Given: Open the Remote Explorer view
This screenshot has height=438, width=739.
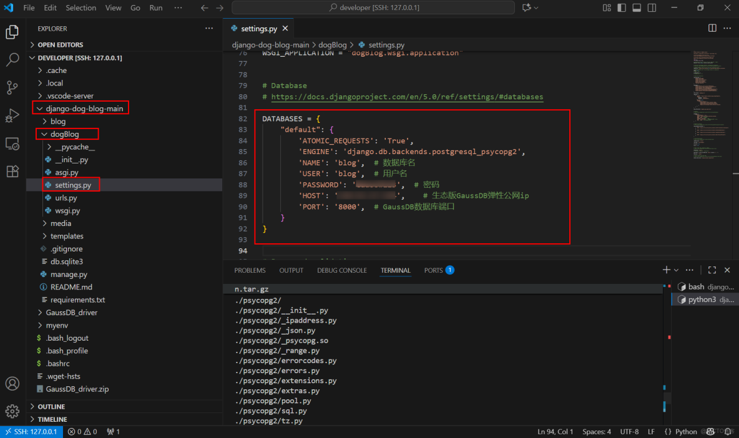Looking at the screenshot, I should tap(12, 144).
